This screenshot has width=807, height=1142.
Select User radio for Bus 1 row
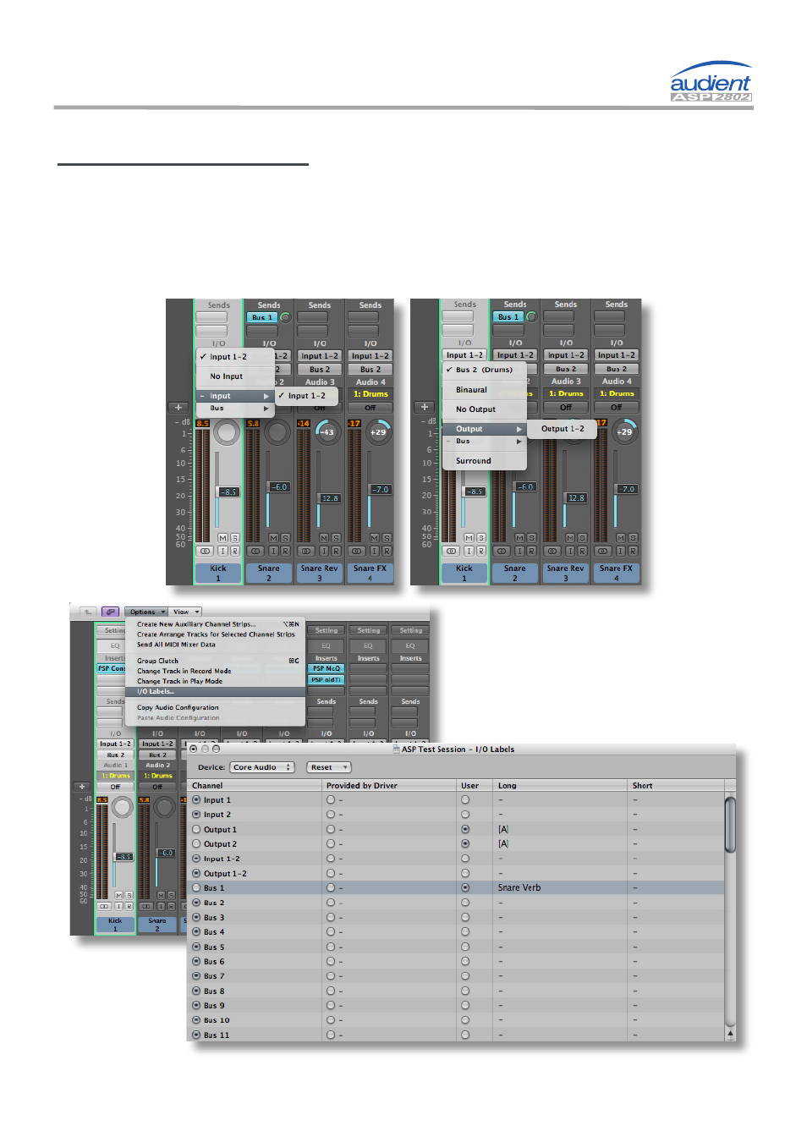tap(465, 888)
